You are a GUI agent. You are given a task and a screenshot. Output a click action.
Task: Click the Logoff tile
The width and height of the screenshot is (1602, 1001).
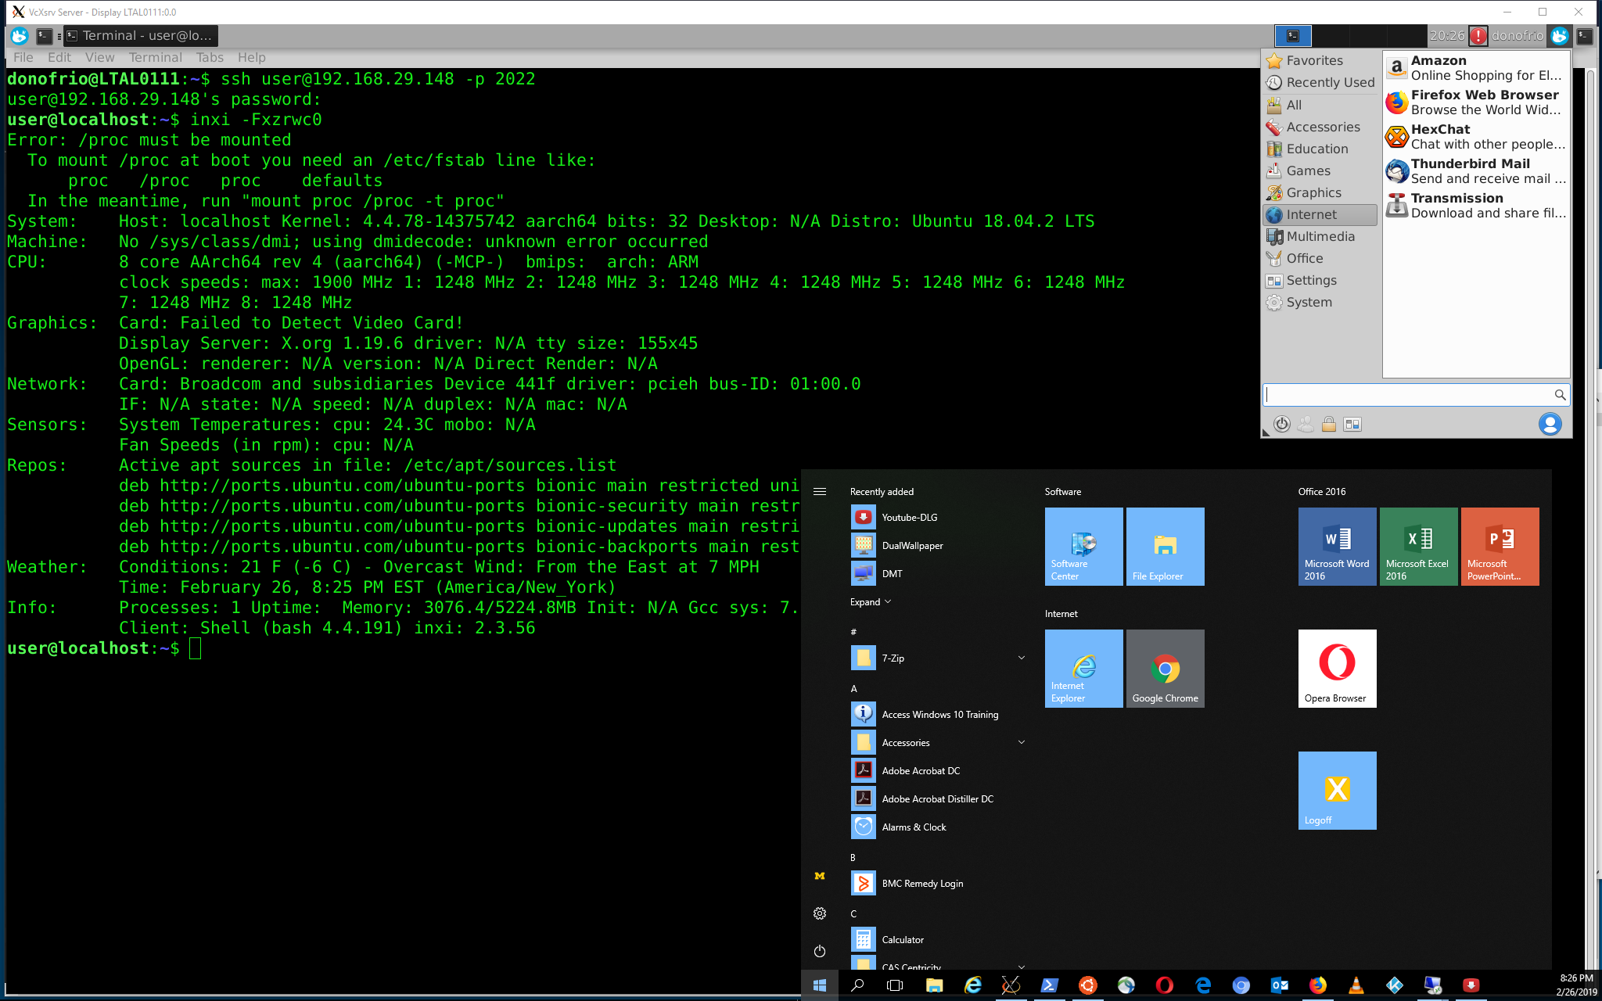coord(1337,791)
